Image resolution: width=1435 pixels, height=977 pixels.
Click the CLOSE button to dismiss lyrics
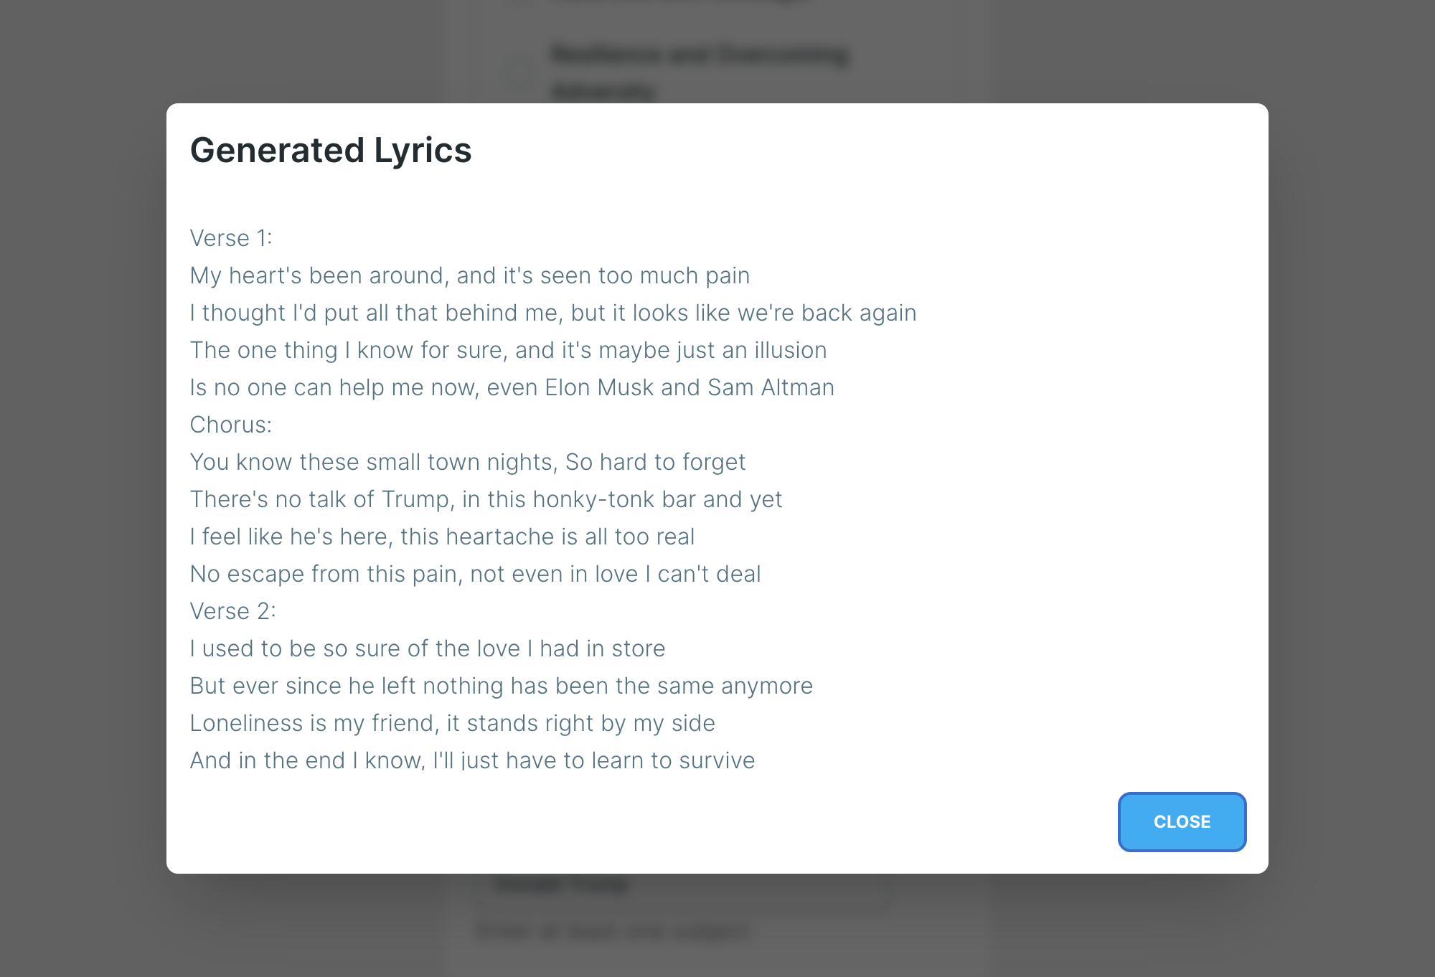1181,822
